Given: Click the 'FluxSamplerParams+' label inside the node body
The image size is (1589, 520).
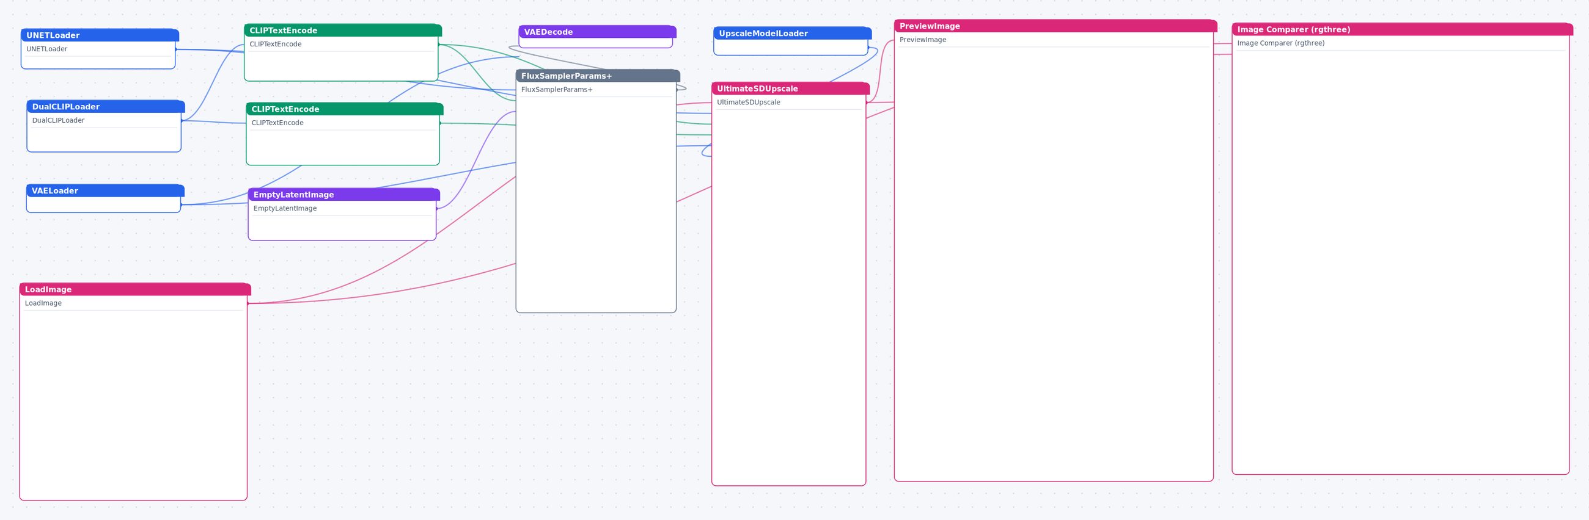Looking at the screenshot, I should (556, 90).
